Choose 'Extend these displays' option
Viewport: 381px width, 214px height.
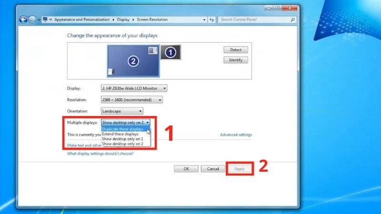121,134
